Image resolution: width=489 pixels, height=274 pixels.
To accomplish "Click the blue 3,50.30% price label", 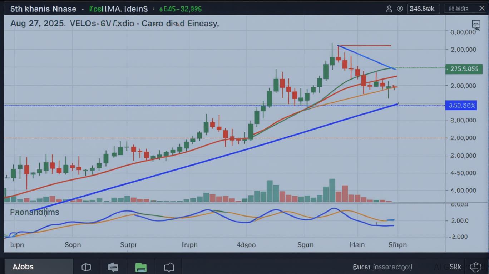I will (461, 105).
